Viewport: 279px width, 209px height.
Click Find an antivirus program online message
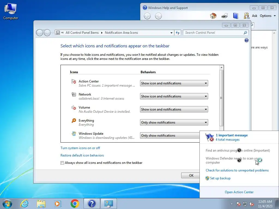tap(238, 150)
